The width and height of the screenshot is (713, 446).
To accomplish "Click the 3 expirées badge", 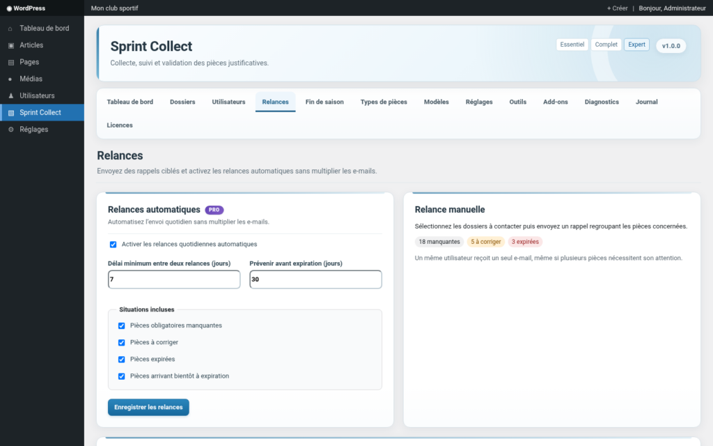I will point(525,242).
